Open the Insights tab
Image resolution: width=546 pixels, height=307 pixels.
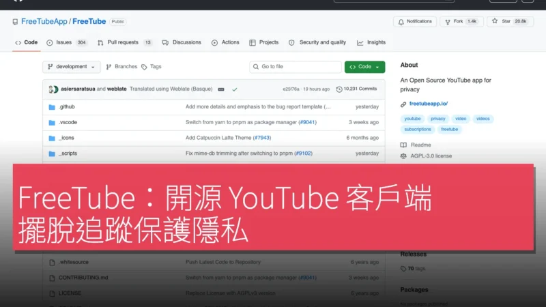click(x=371, y=42)
